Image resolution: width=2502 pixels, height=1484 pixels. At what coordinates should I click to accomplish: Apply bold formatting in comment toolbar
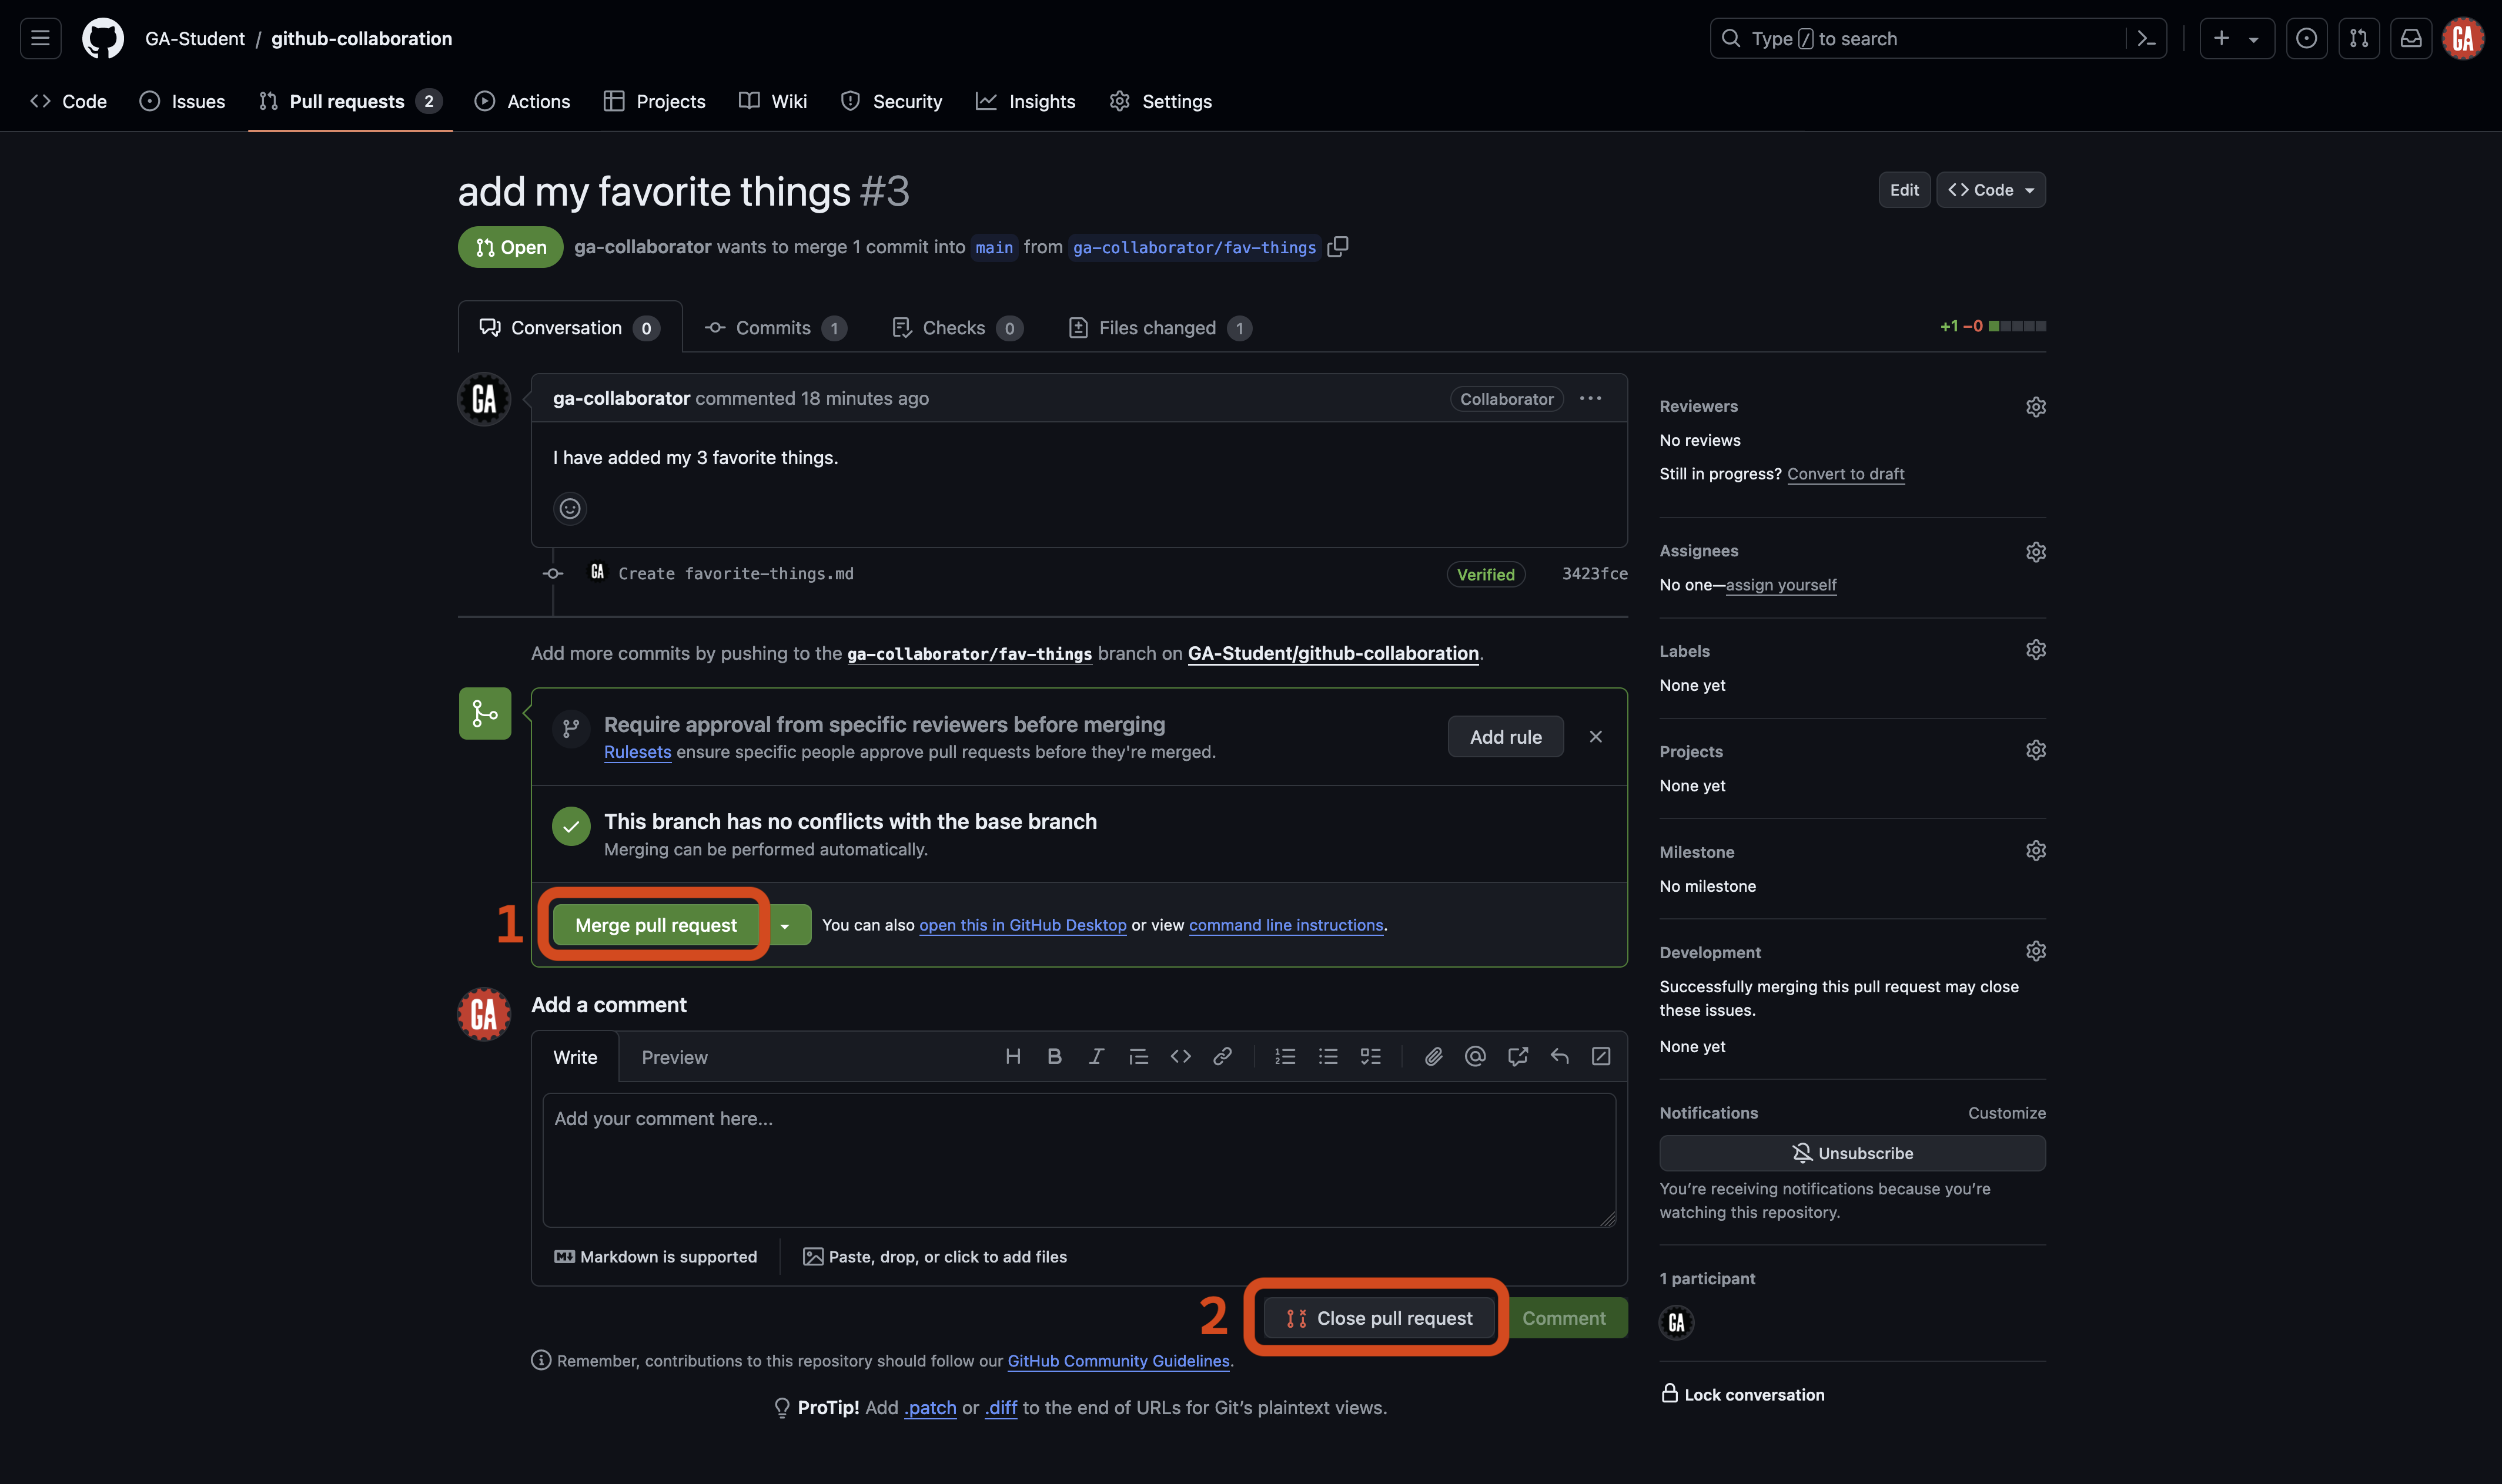pos(1053,1056)
